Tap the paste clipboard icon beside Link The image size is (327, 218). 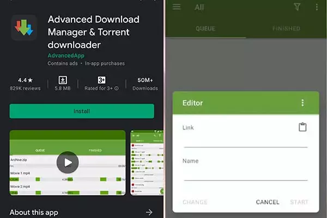[x=303, y=127]
